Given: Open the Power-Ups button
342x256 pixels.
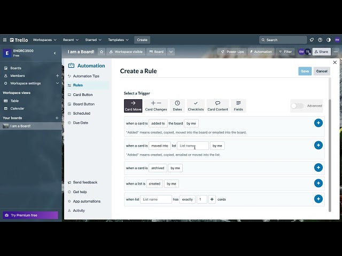Looking at the screenshot, I should [232, 52].
